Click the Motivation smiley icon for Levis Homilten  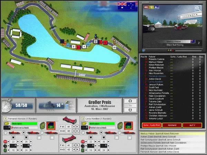coord(85,123)
